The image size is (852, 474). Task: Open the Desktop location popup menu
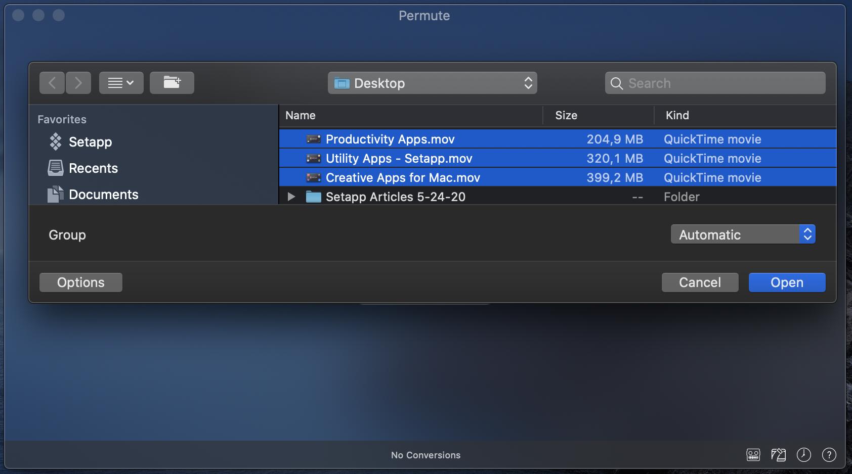pyautogui.click(x=433, y=83)
